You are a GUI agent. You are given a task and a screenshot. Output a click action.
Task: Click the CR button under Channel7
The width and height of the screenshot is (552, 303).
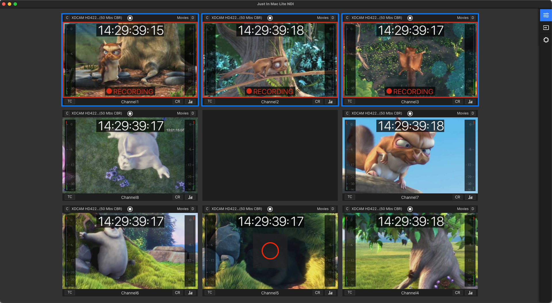point(457,197)
